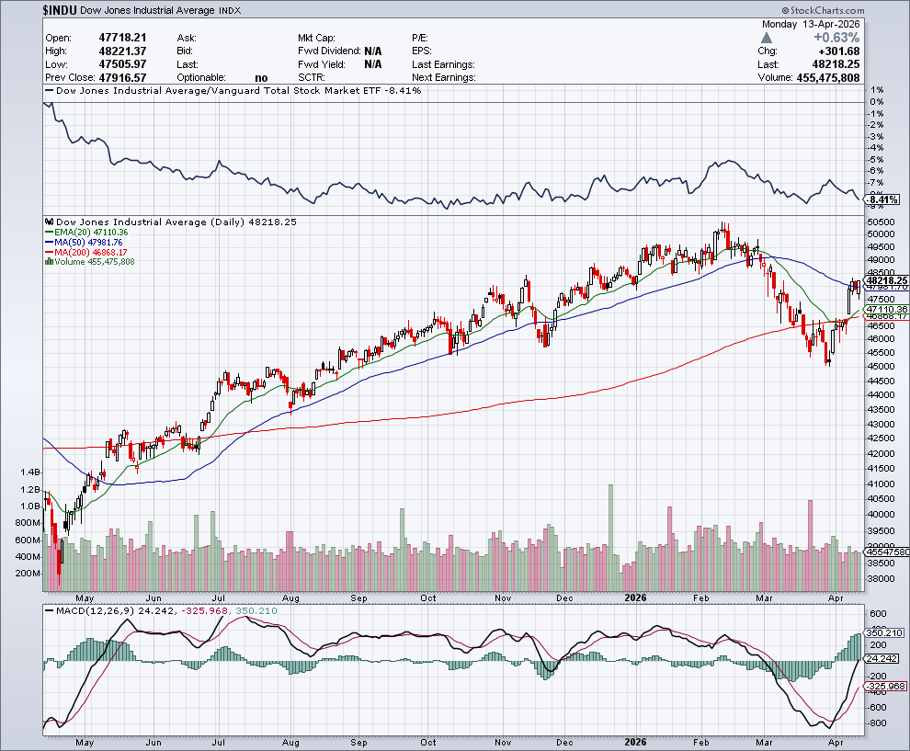Click the Prev Close value 47916.57

point(122,78)
